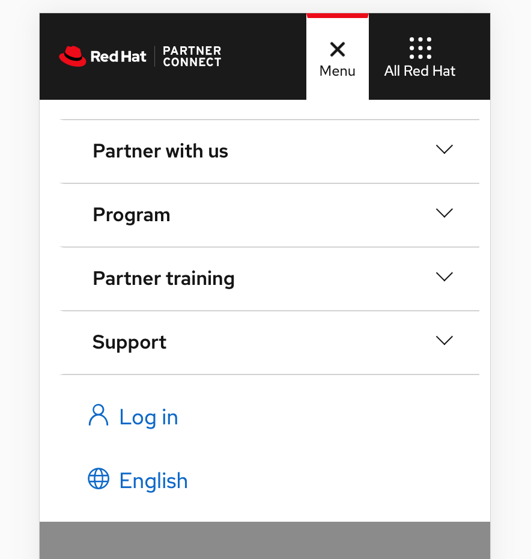This screenshot has height=559, width=531.
Task: Click the Red Hat fedora logo
Action: click(x=73, y=56)
